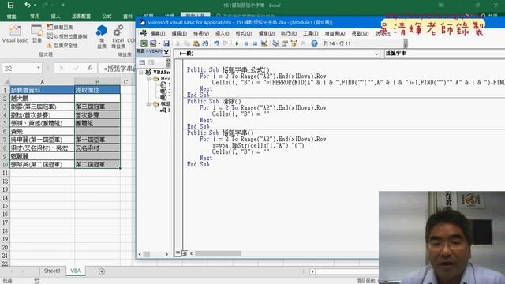505x284 pixels.
Task: Switch to VBA worksheet tab
Action: tap(76, 271)
